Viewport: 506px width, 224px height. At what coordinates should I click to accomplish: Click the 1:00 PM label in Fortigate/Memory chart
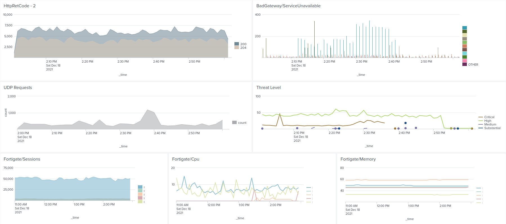coord(413,206)
